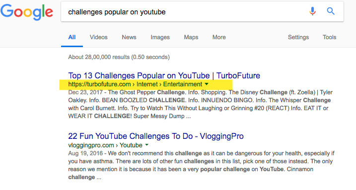Image resolution: width=356 pixels, height=190 pixels.
Task: Switch to the News tab
Action: [129, 37]
